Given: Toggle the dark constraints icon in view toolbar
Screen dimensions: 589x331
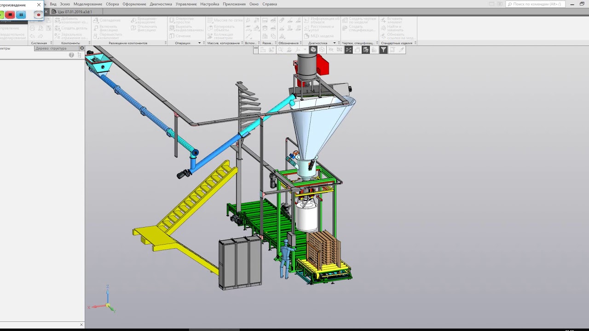Looking at the screenshot, I should 349,50.
